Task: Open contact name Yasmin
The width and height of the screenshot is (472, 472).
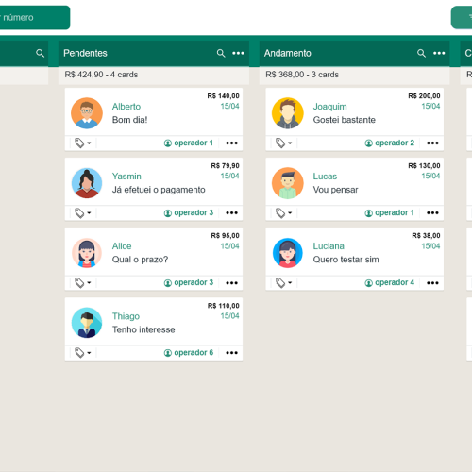Action: 126,177
